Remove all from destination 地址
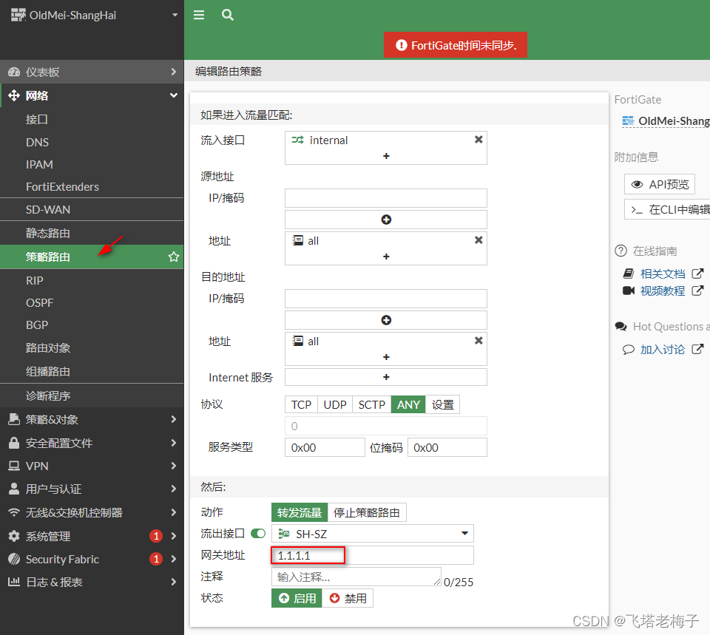Screen dimensions: 710x635 [x=479, y=340]
